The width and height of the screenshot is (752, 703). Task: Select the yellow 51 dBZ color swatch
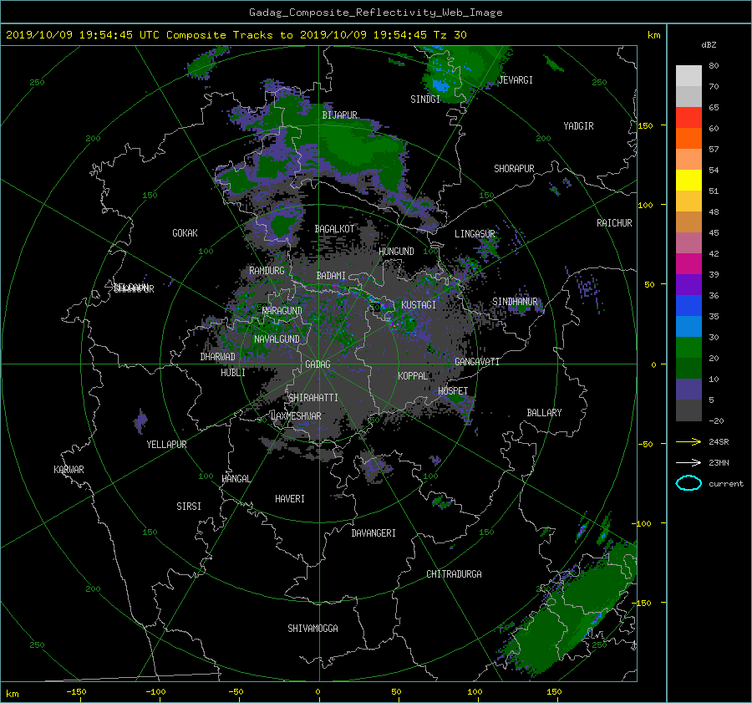pyautogui.click(x=688, y=180)
